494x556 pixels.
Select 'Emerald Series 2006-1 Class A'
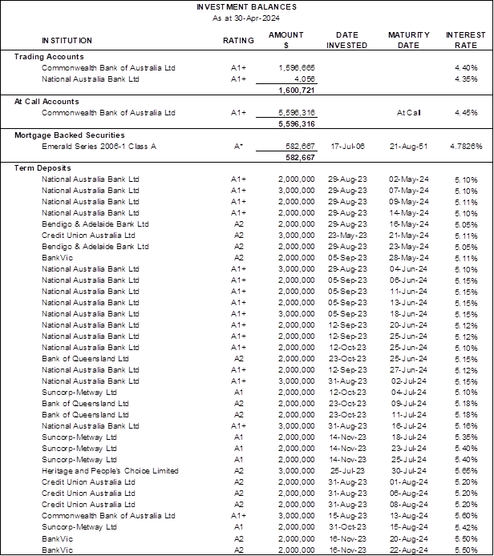click(x=99, y=147)
